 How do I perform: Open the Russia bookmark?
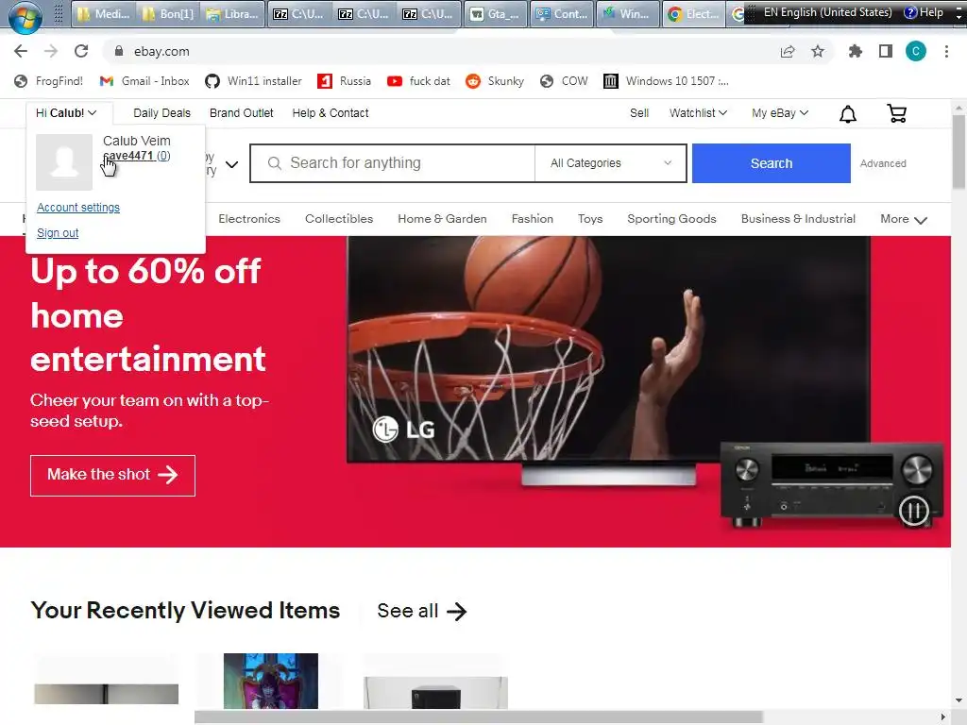coord(344,81)
